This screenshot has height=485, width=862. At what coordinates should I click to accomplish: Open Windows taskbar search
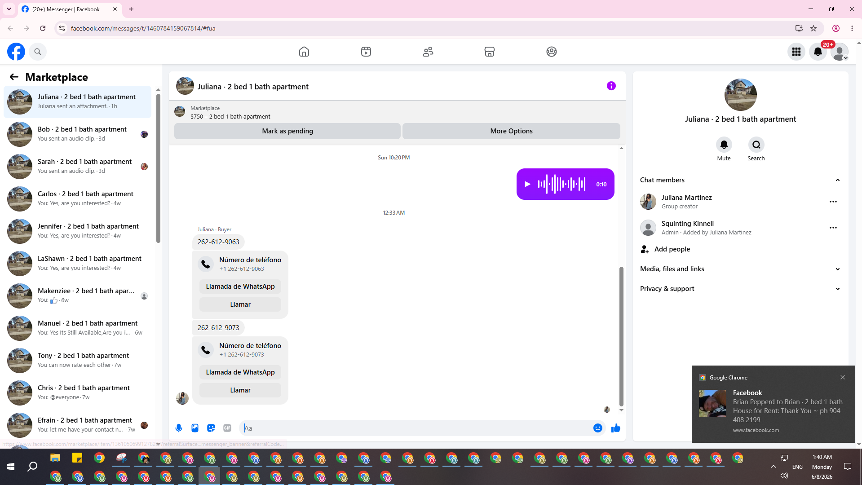click(32, 467)
